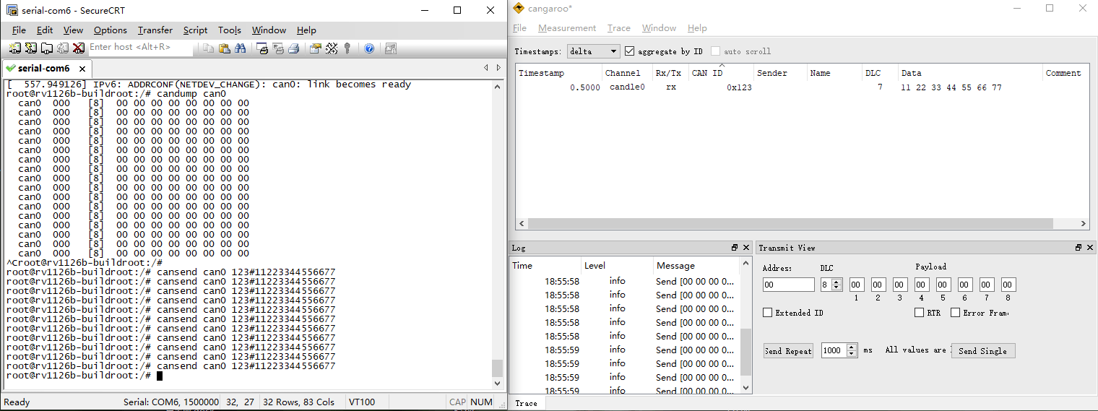Image resolution: width=1098 pixels, height=411 pixels.
Task: Float the Log panel with its undock icon
Action: pyautogui.click(x=735, y=248)
